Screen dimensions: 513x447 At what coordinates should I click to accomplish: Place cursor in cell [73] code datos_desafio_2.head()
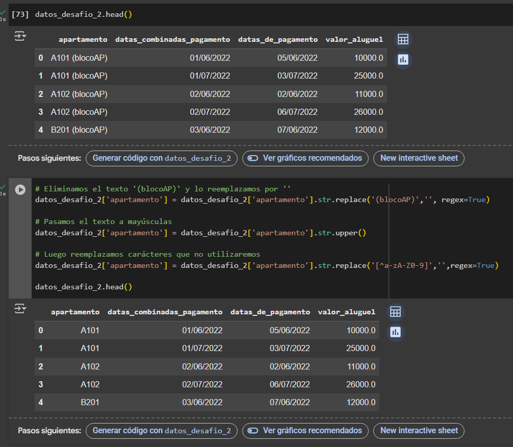(84, 14)
